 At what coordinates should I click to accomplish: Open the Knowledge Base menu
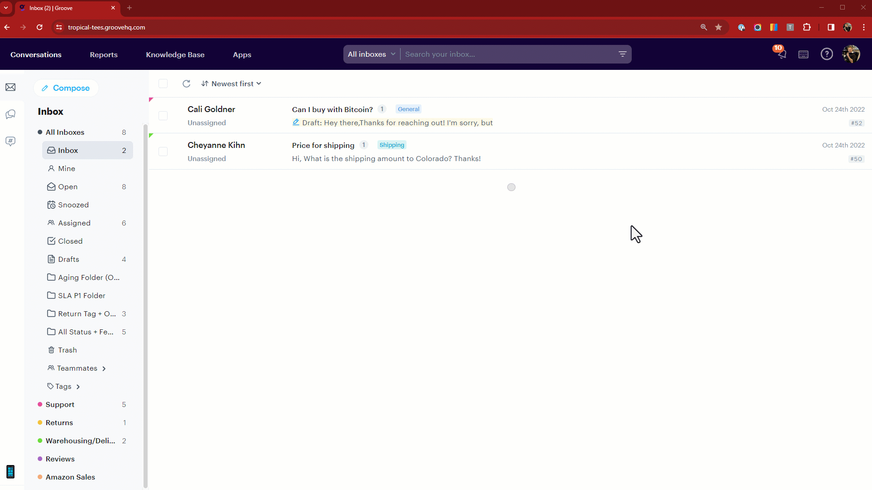pos(175,54)
